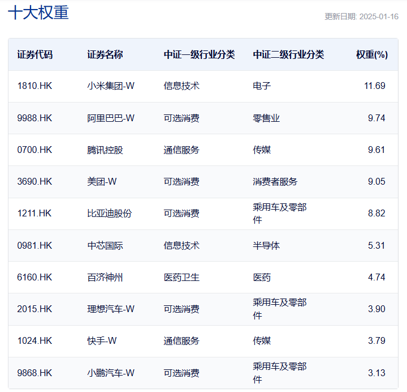Screen dimensions: 407x392
Task: Click the 3.90 weight value
Action: (376, 309)
